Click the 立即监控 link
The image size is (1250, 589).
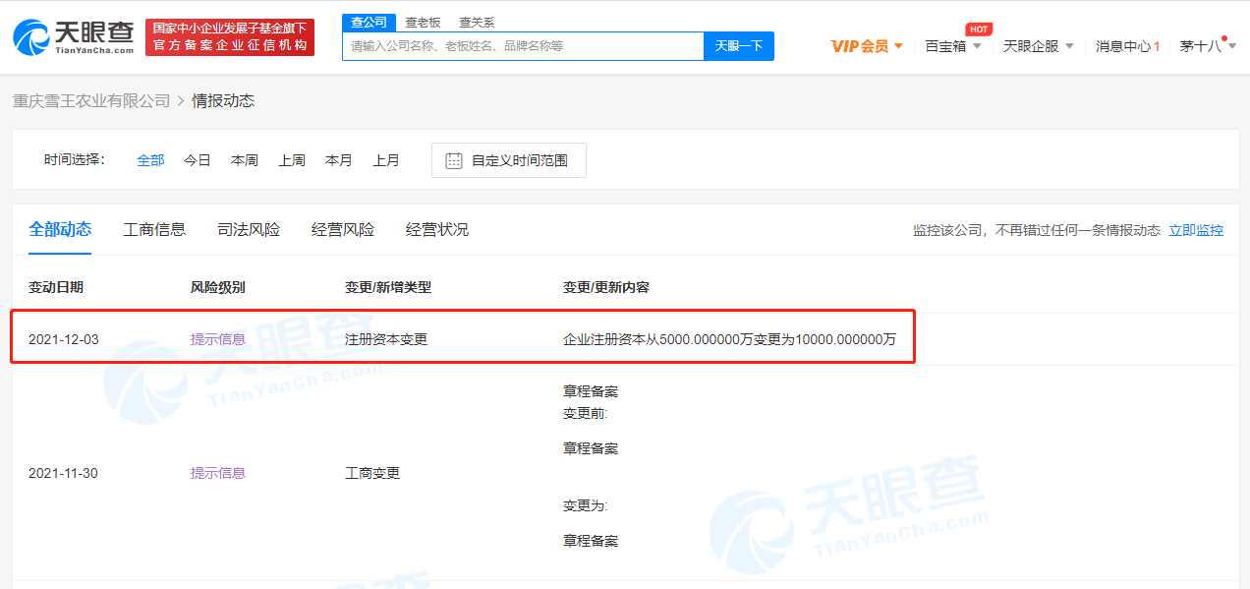[1196, 230]
